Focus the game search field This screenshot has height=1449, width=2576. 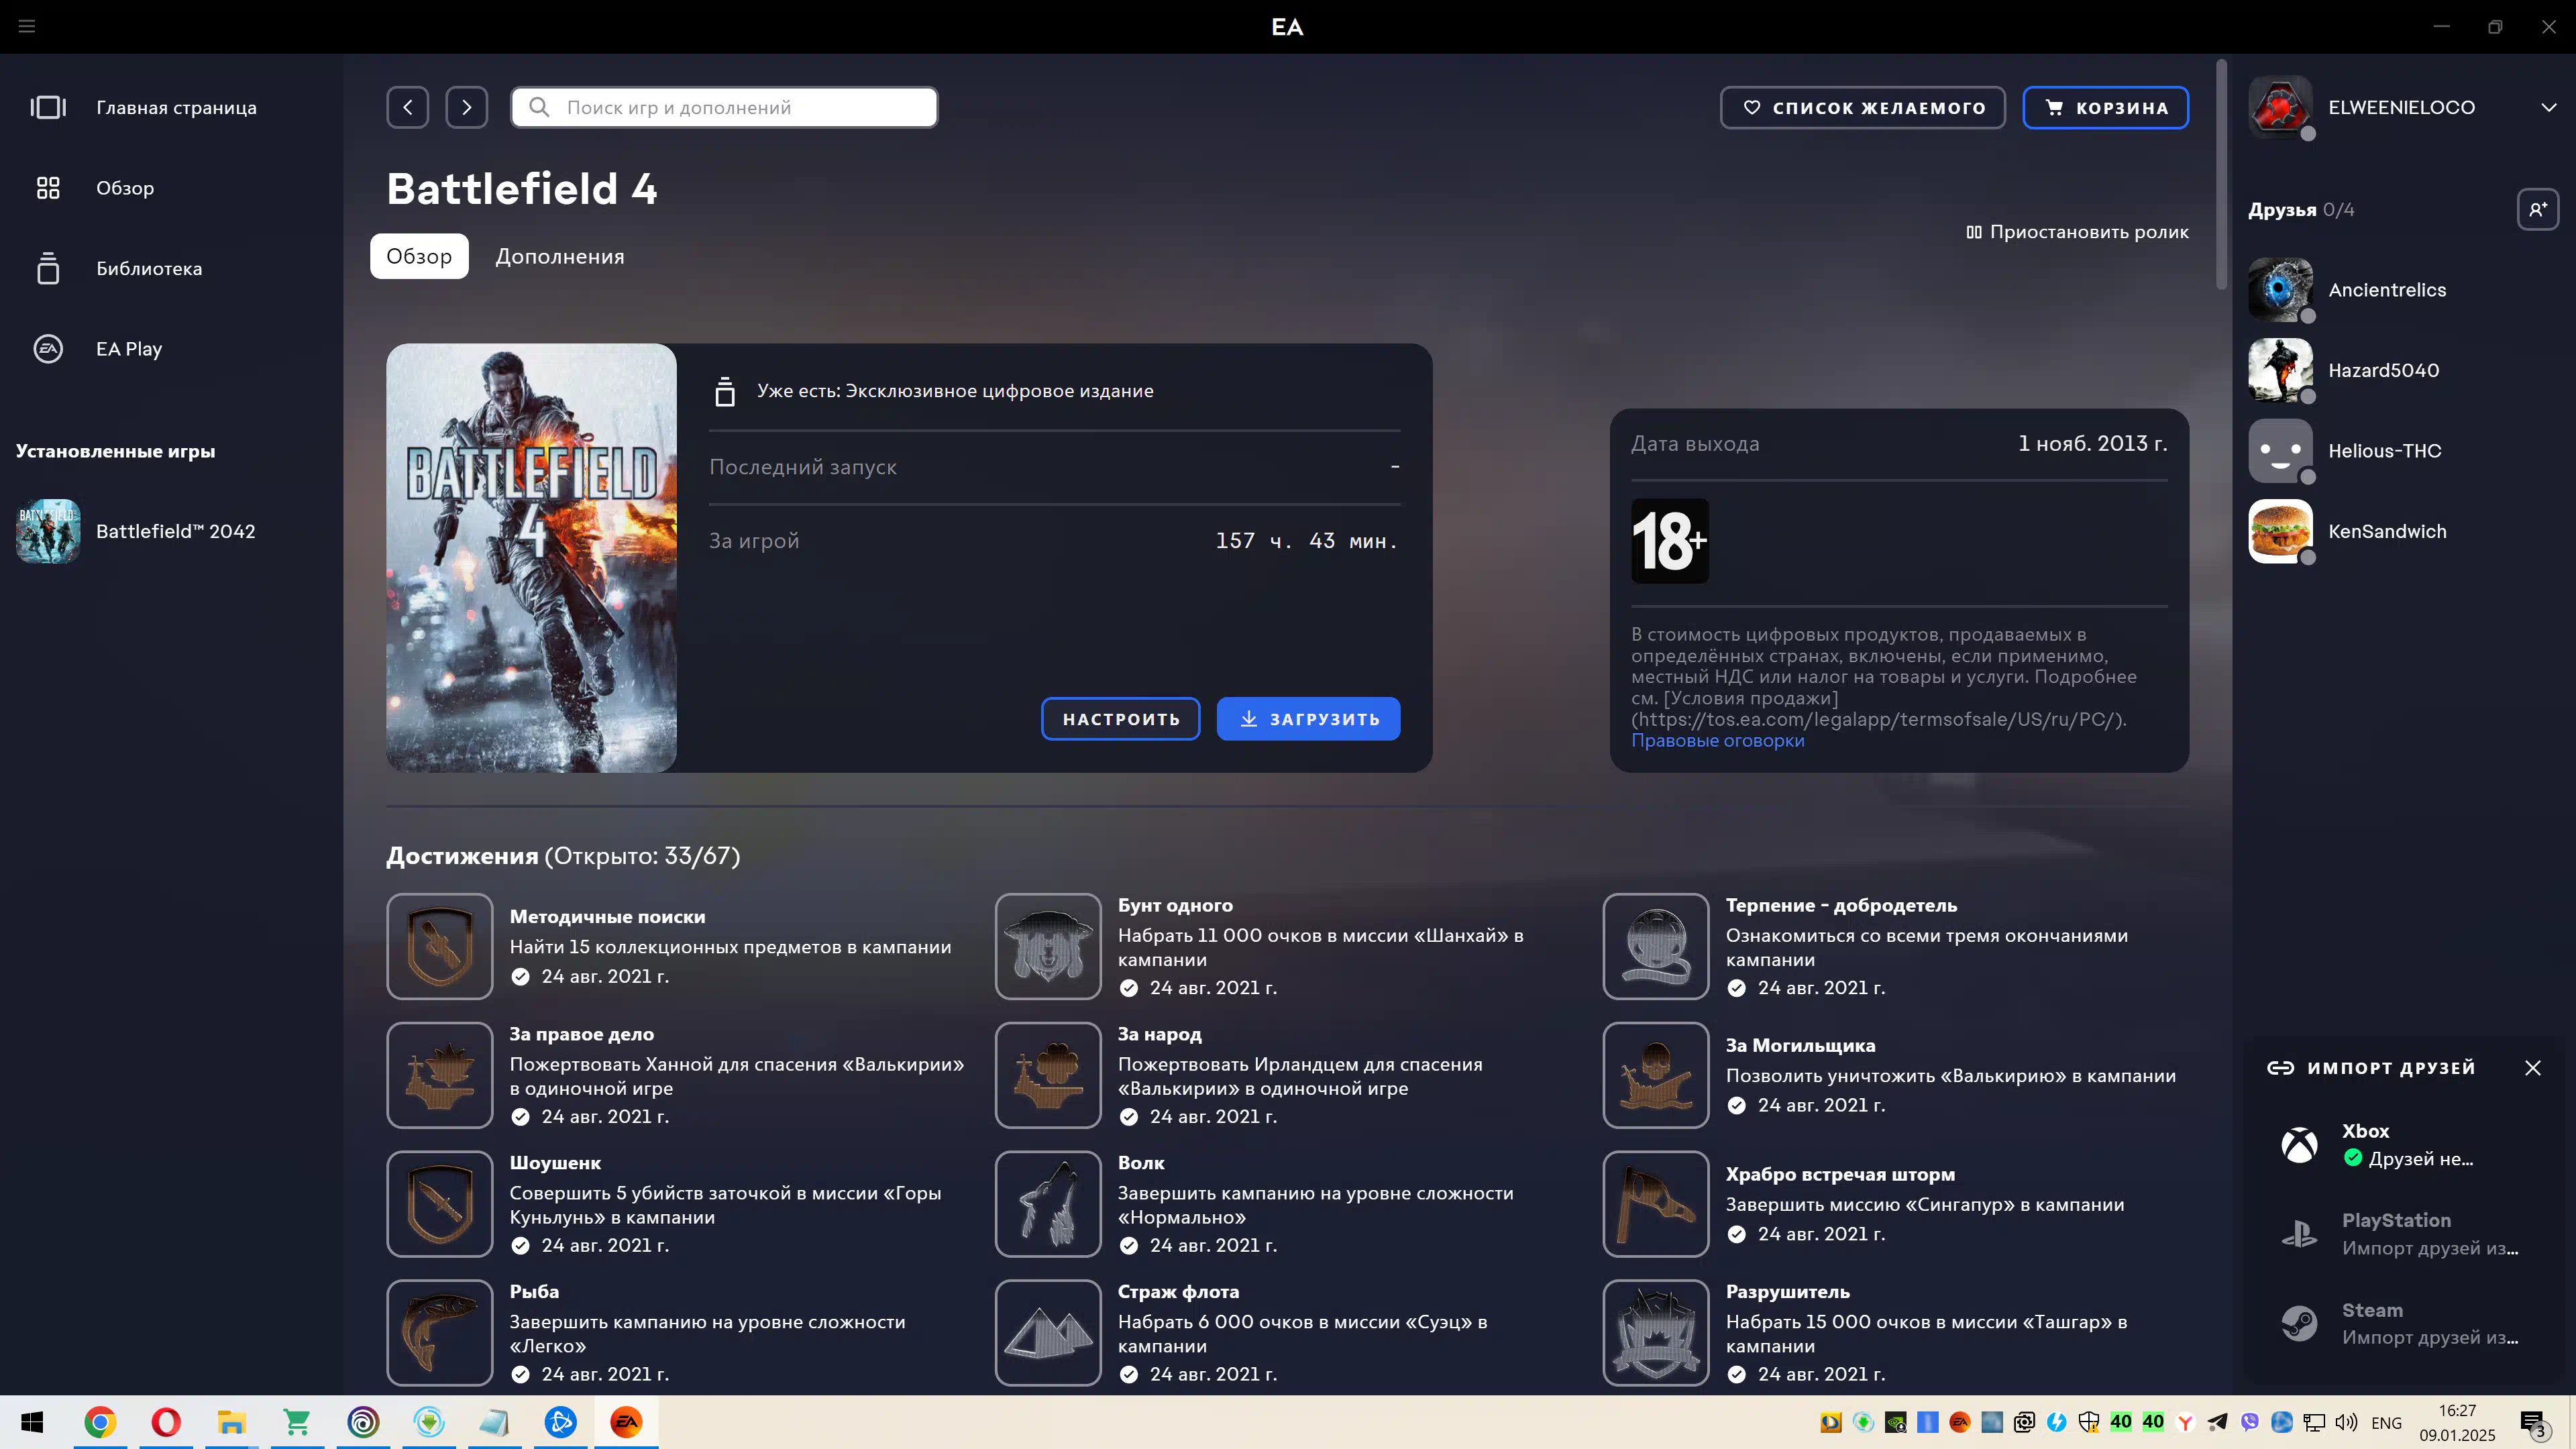tap(724, 107)
